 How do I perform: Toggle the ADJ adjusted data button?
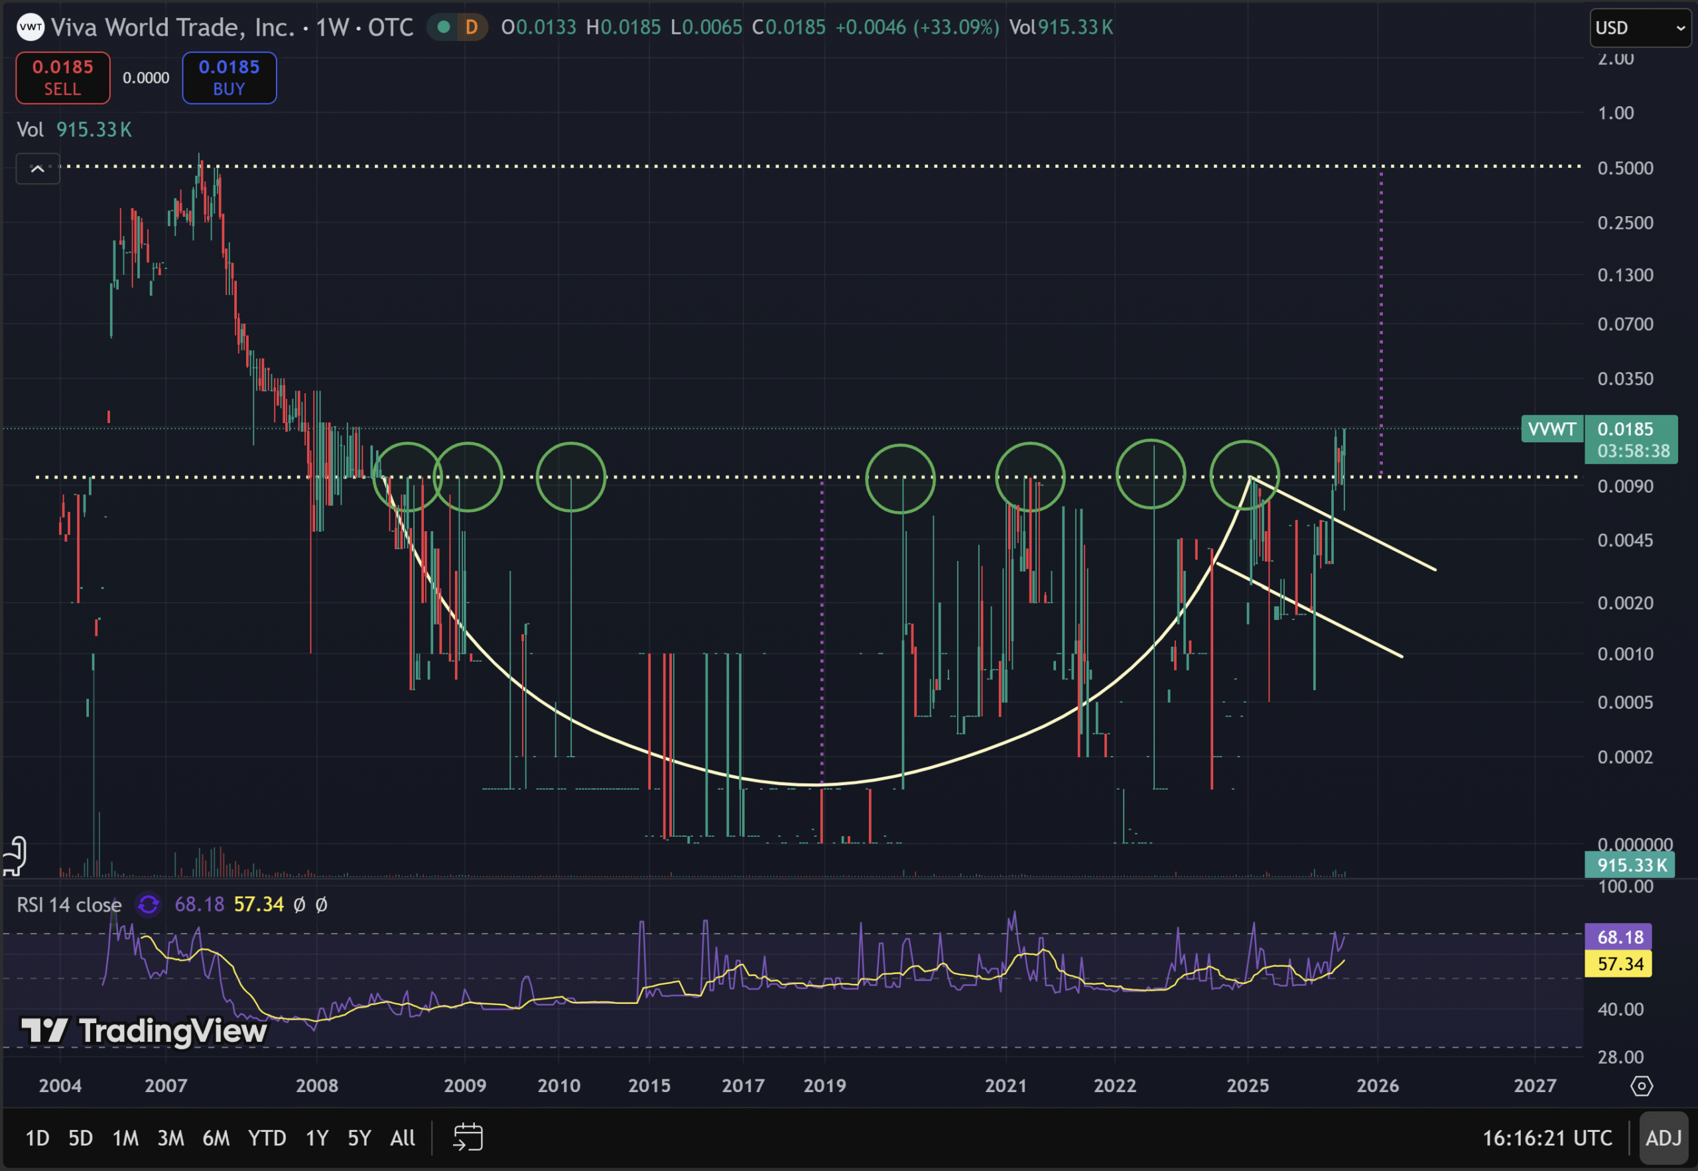click(x=1663, y=1138)
